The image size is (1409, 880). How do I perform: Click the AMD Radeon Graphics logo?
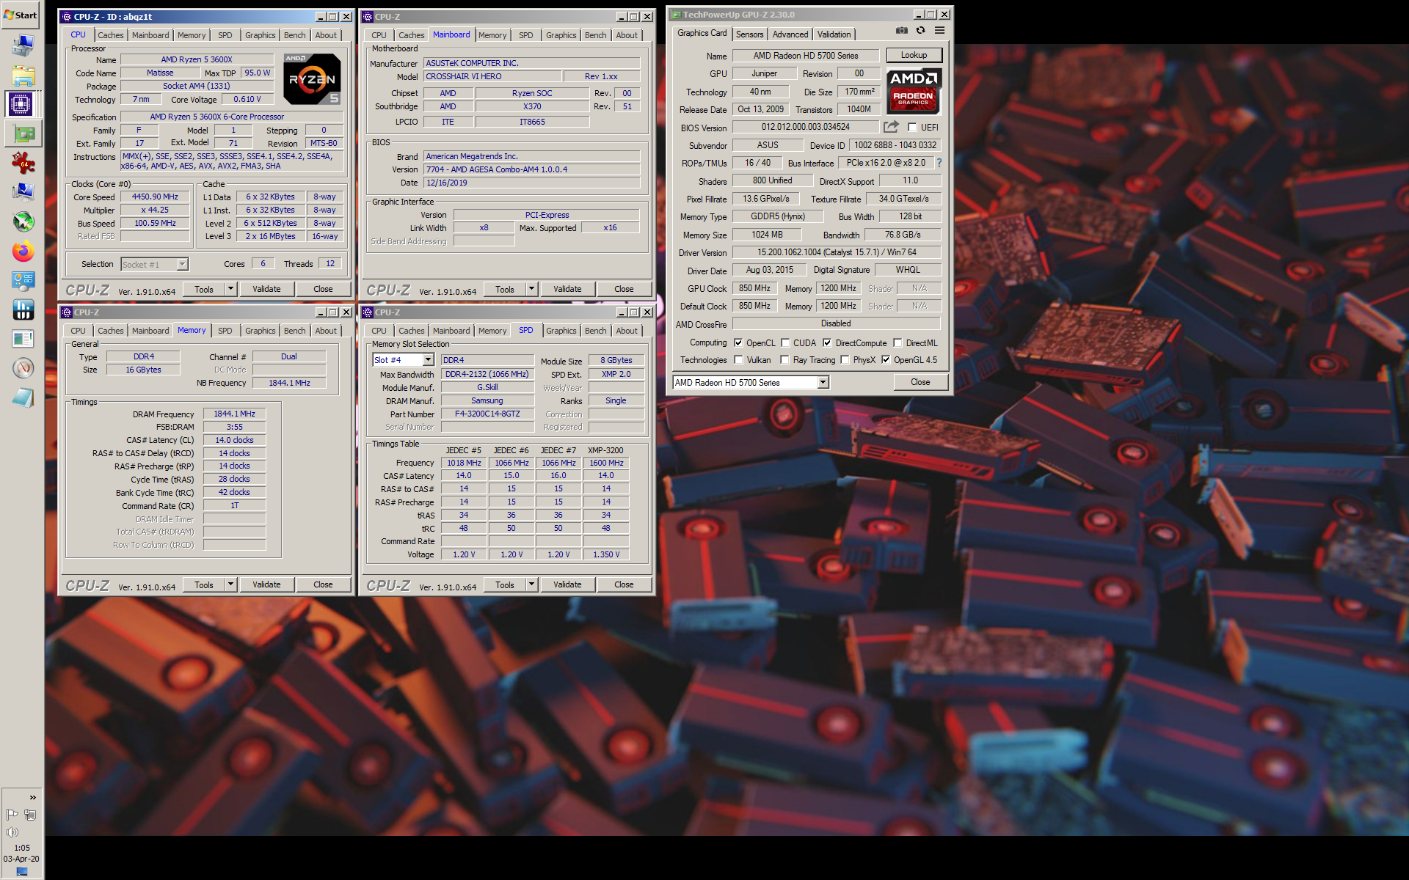click(x=913, y=91)
